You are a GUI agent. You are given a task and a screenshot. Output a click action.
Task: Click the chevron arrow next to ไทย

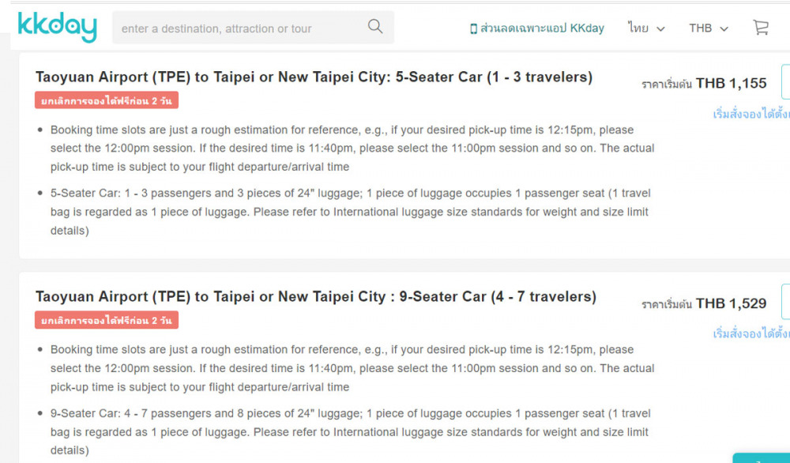(x=660, y=28)
